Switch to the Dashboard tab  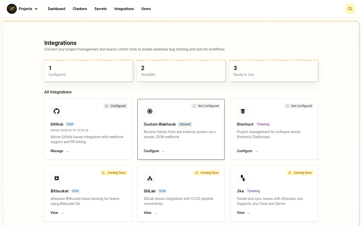pos(56,9)
